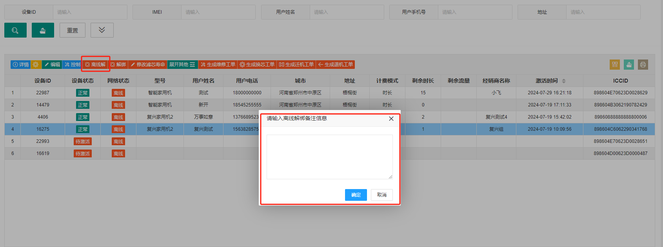Click the 离线解 toolbar button
Image resolution: width=663 pixels, height=247 pixels.
pos(95,65)
